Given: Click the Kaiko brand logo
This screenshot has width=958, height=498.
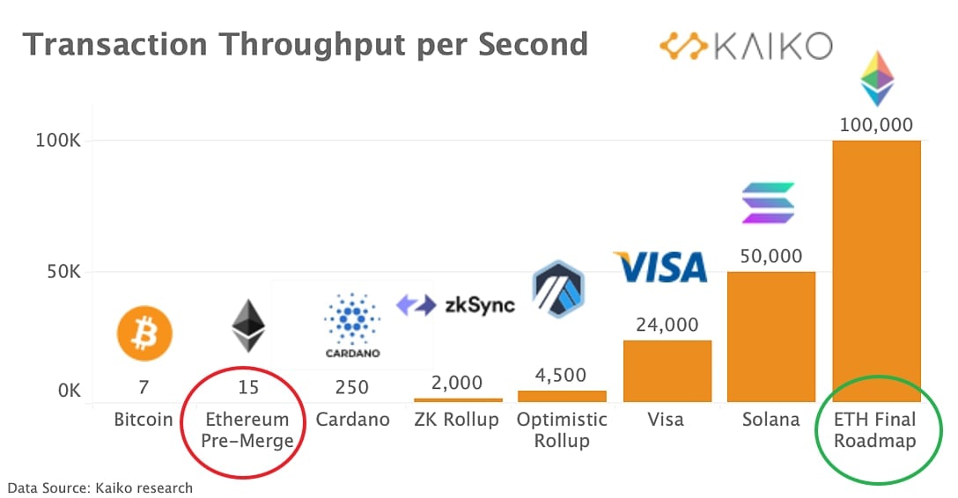Looking at the screenshot, I should (746, 46).
